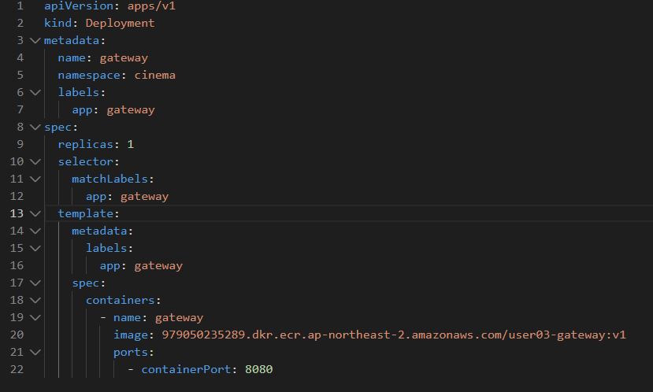
Task: Collapse the template block on line 13
Action: (x=35, y=213)
